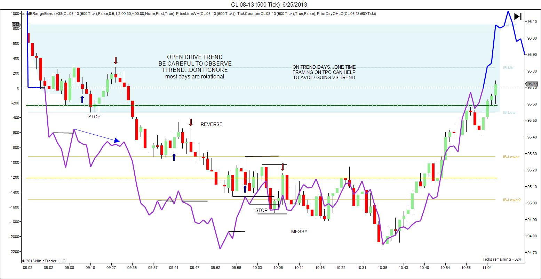Click the -1000 value on the left axis
This screenshot has height=279, width=541.
click(x=15, y=162)
